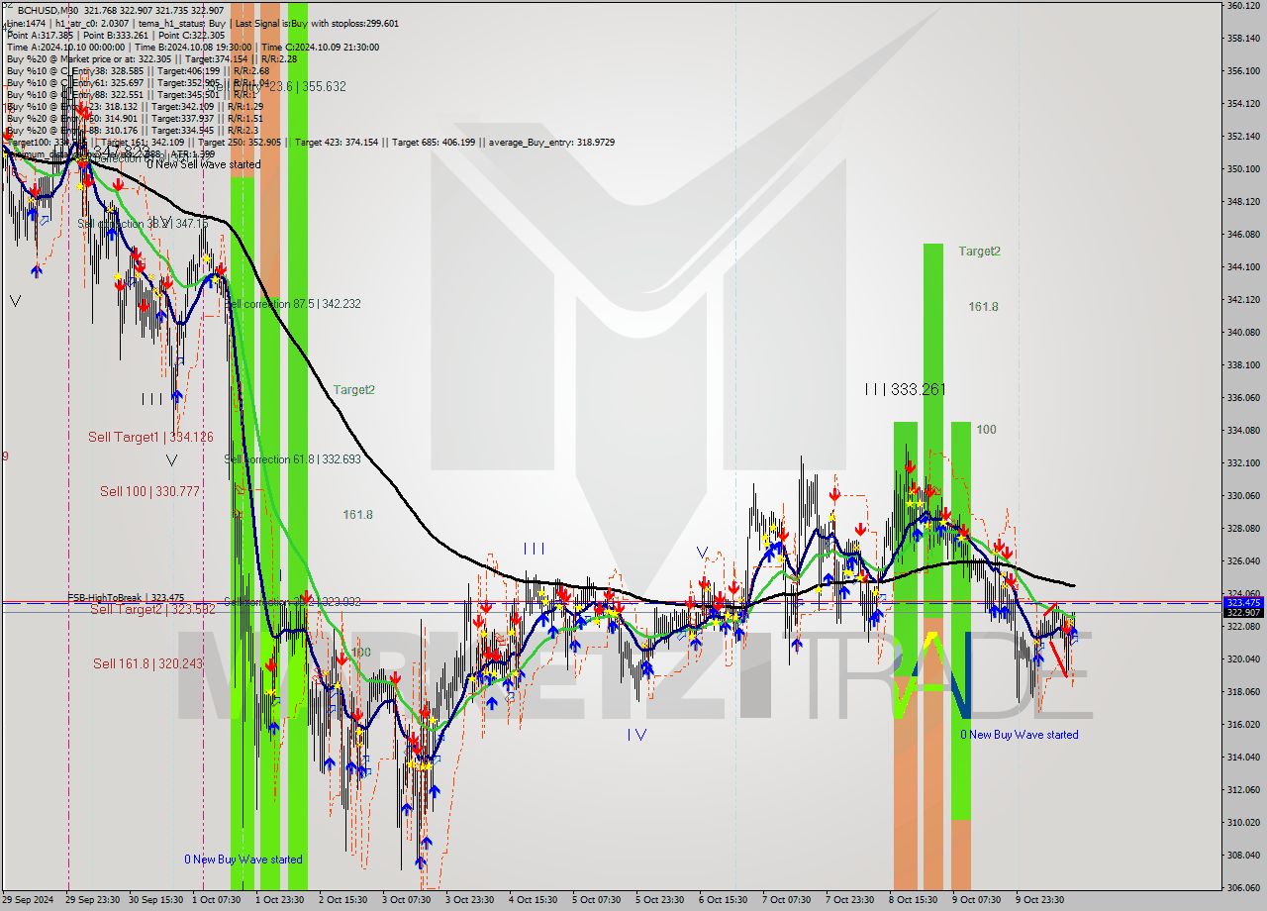Image resolution: width=1267 pixels, height=911 pixels.
Task: Click the '5 Oct 23:30' time axis label
Action: [660, 900]
